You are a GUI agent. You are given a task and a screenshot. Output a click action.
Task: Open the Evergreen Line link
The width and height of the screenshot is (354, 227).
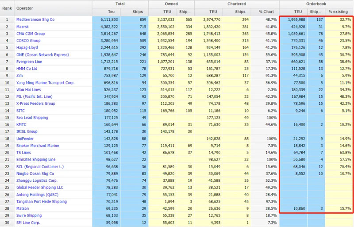tap(29, 62)
